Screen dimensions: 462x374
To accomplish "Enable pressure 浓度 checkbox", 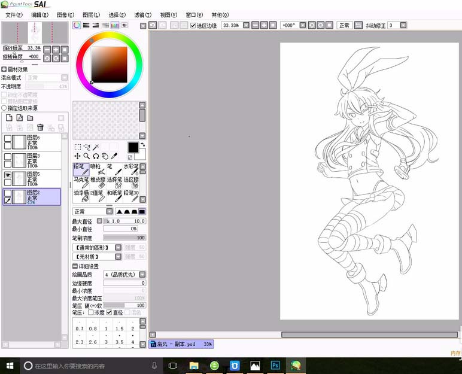I will [91, 312].
